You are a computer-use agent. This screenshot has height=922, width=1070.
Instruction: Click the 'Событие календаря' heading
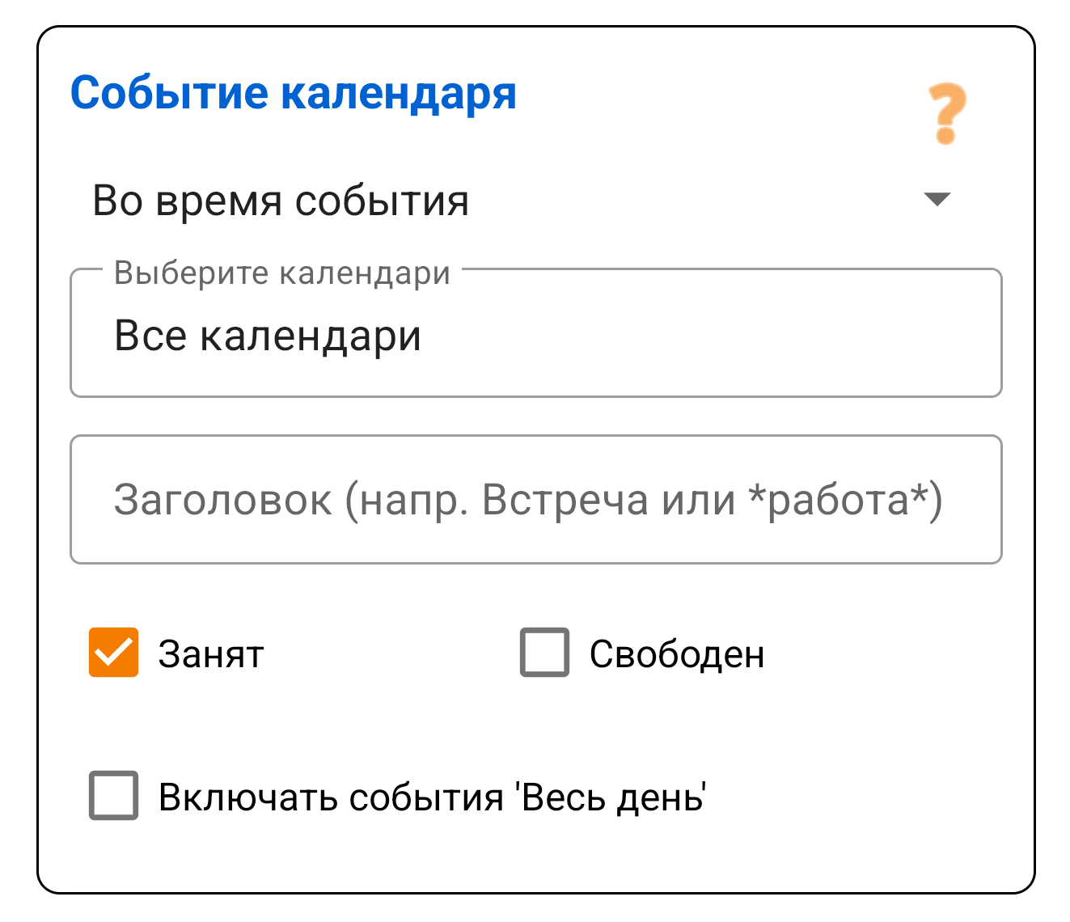tap(294, 92)
